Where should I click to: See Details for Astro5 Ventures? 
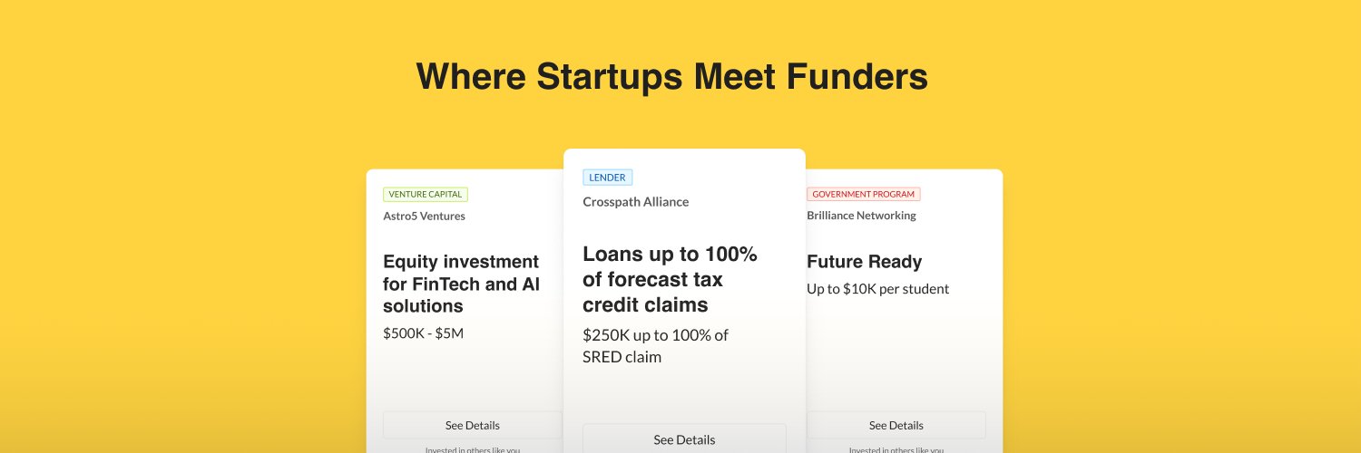pos(472,425)
